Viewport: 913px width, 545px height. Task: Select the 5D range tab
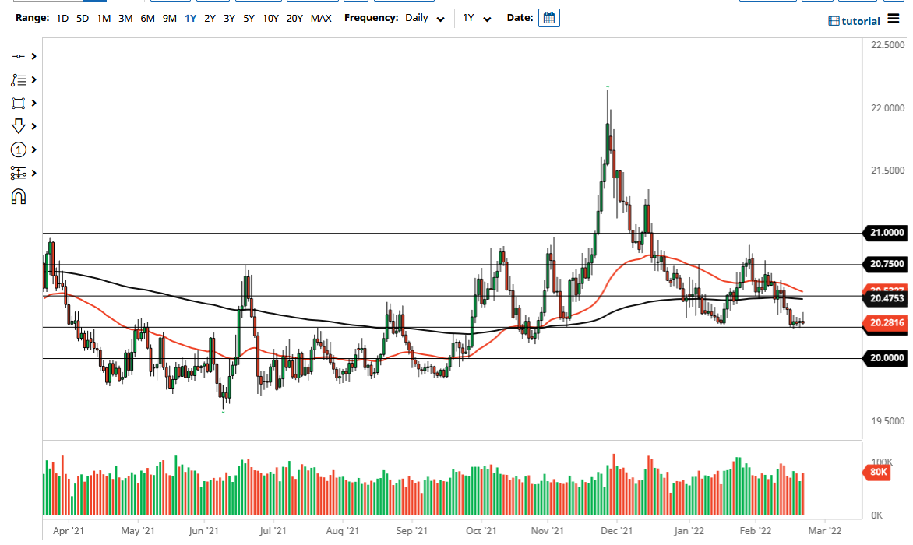[82, 18]
